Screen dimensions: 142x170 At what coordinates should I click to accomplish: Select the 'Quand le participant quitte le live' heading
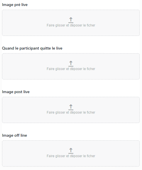tap(32, 48)
